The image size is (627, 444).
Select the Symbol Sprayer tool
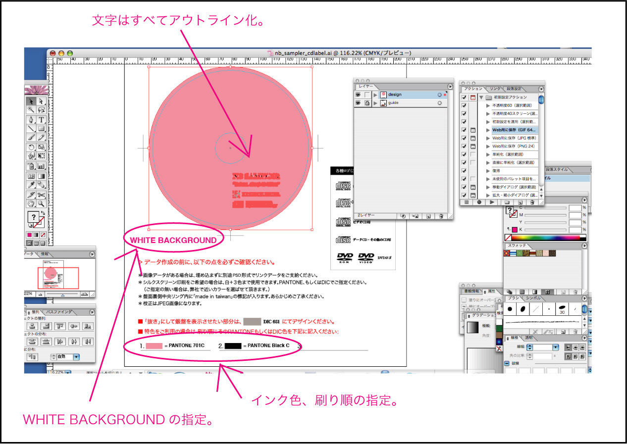31,166
